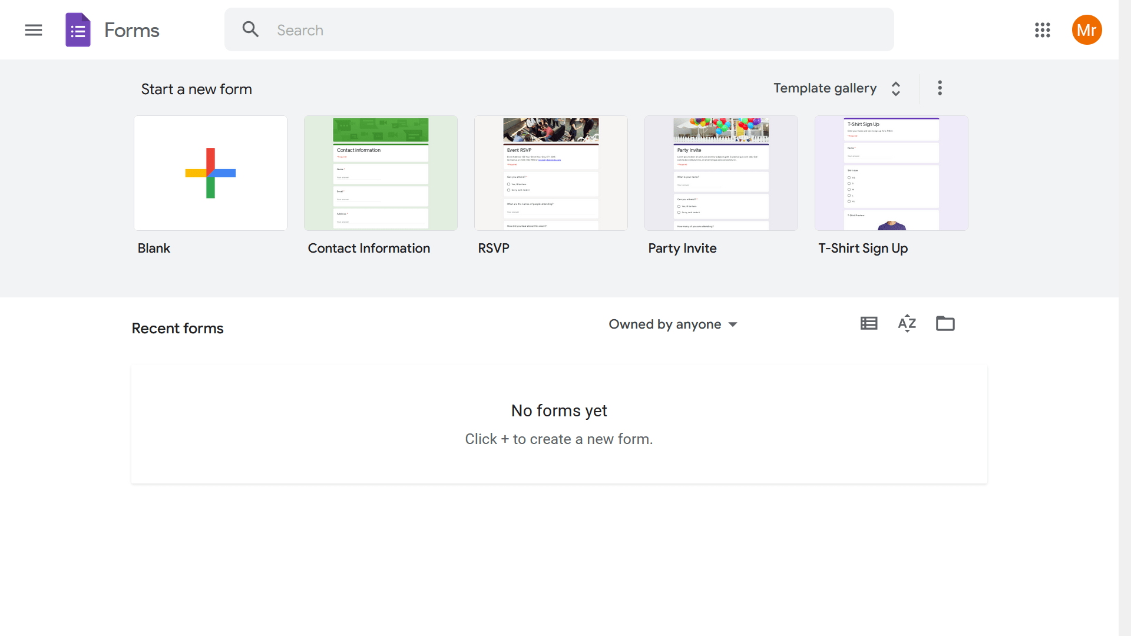
Task: Open the Owned by anyone dropdown
Action: click(x=673, y=324)
